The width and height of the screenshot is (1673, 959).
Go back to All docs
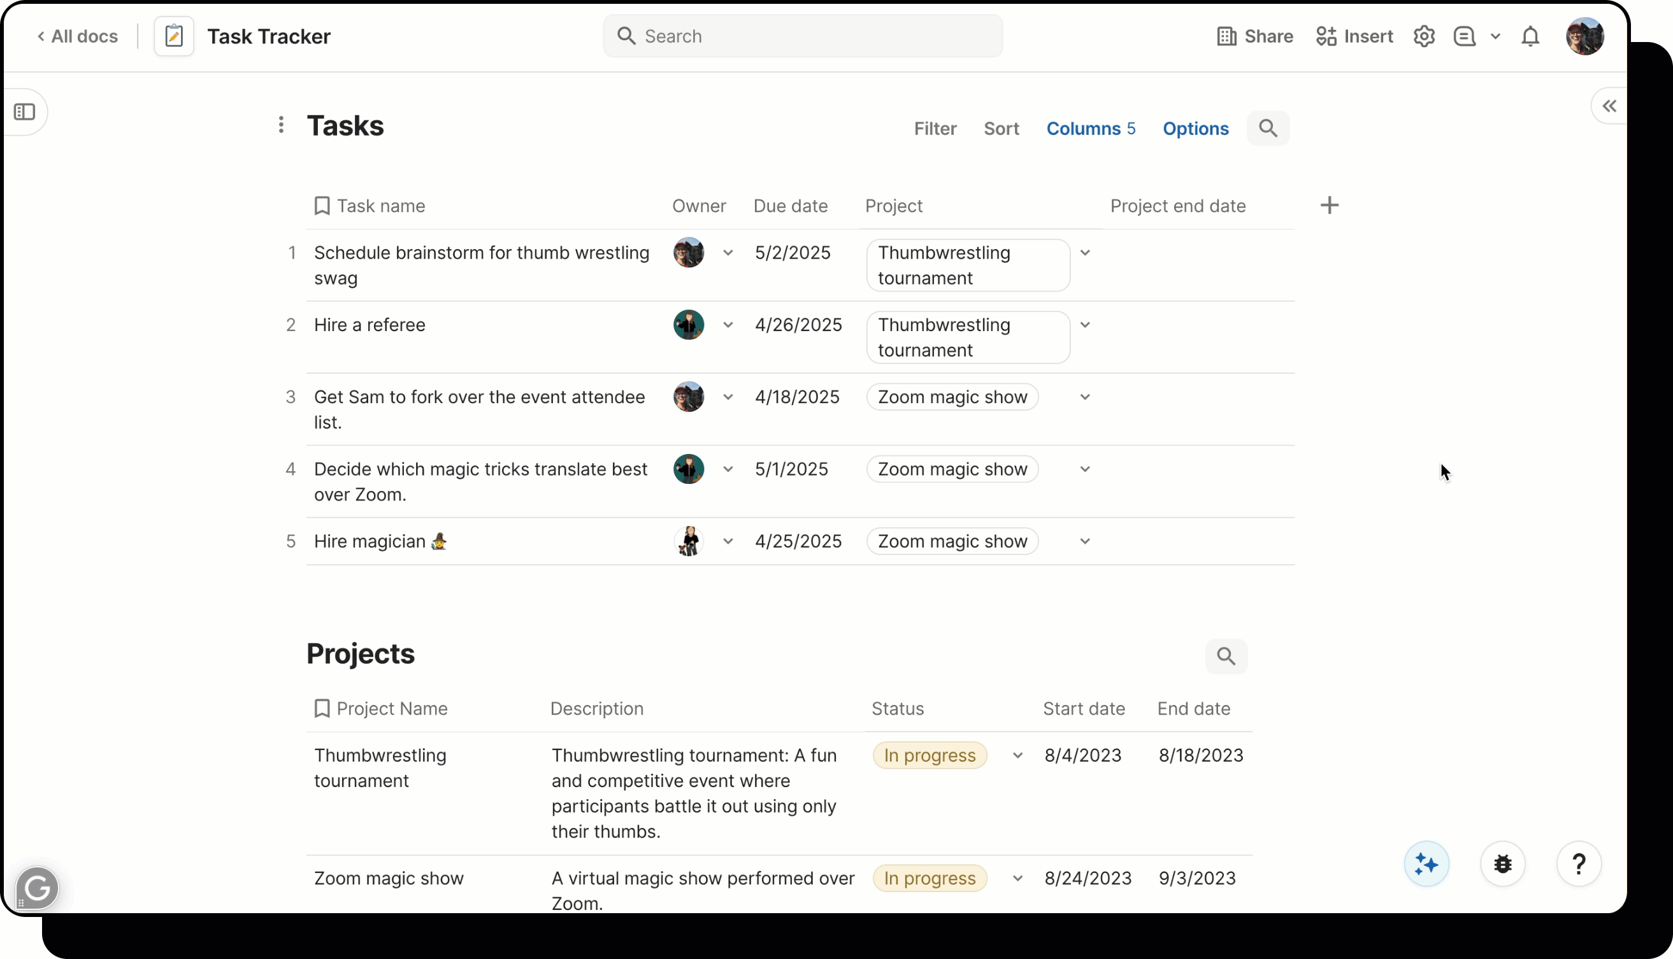tap(78, 36)
